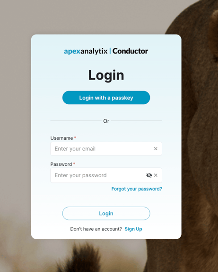Click the Username field label
Image resolution: width=218 pixels, height=272 pixels.
pos(61,138)
